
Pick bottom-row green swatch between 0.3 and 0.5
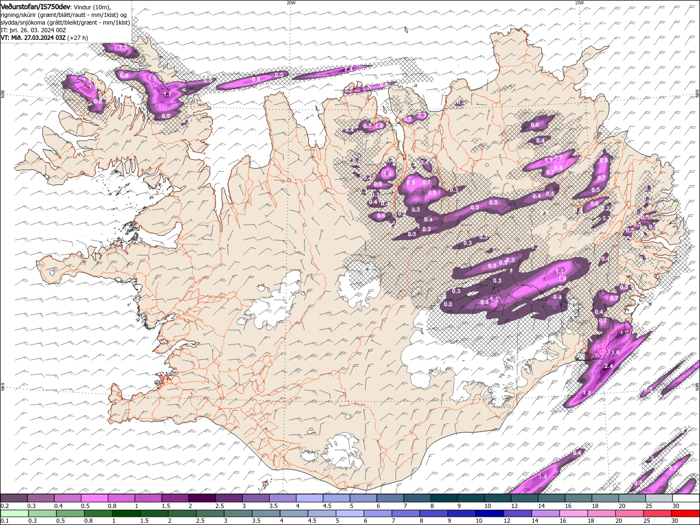[43, 514]
